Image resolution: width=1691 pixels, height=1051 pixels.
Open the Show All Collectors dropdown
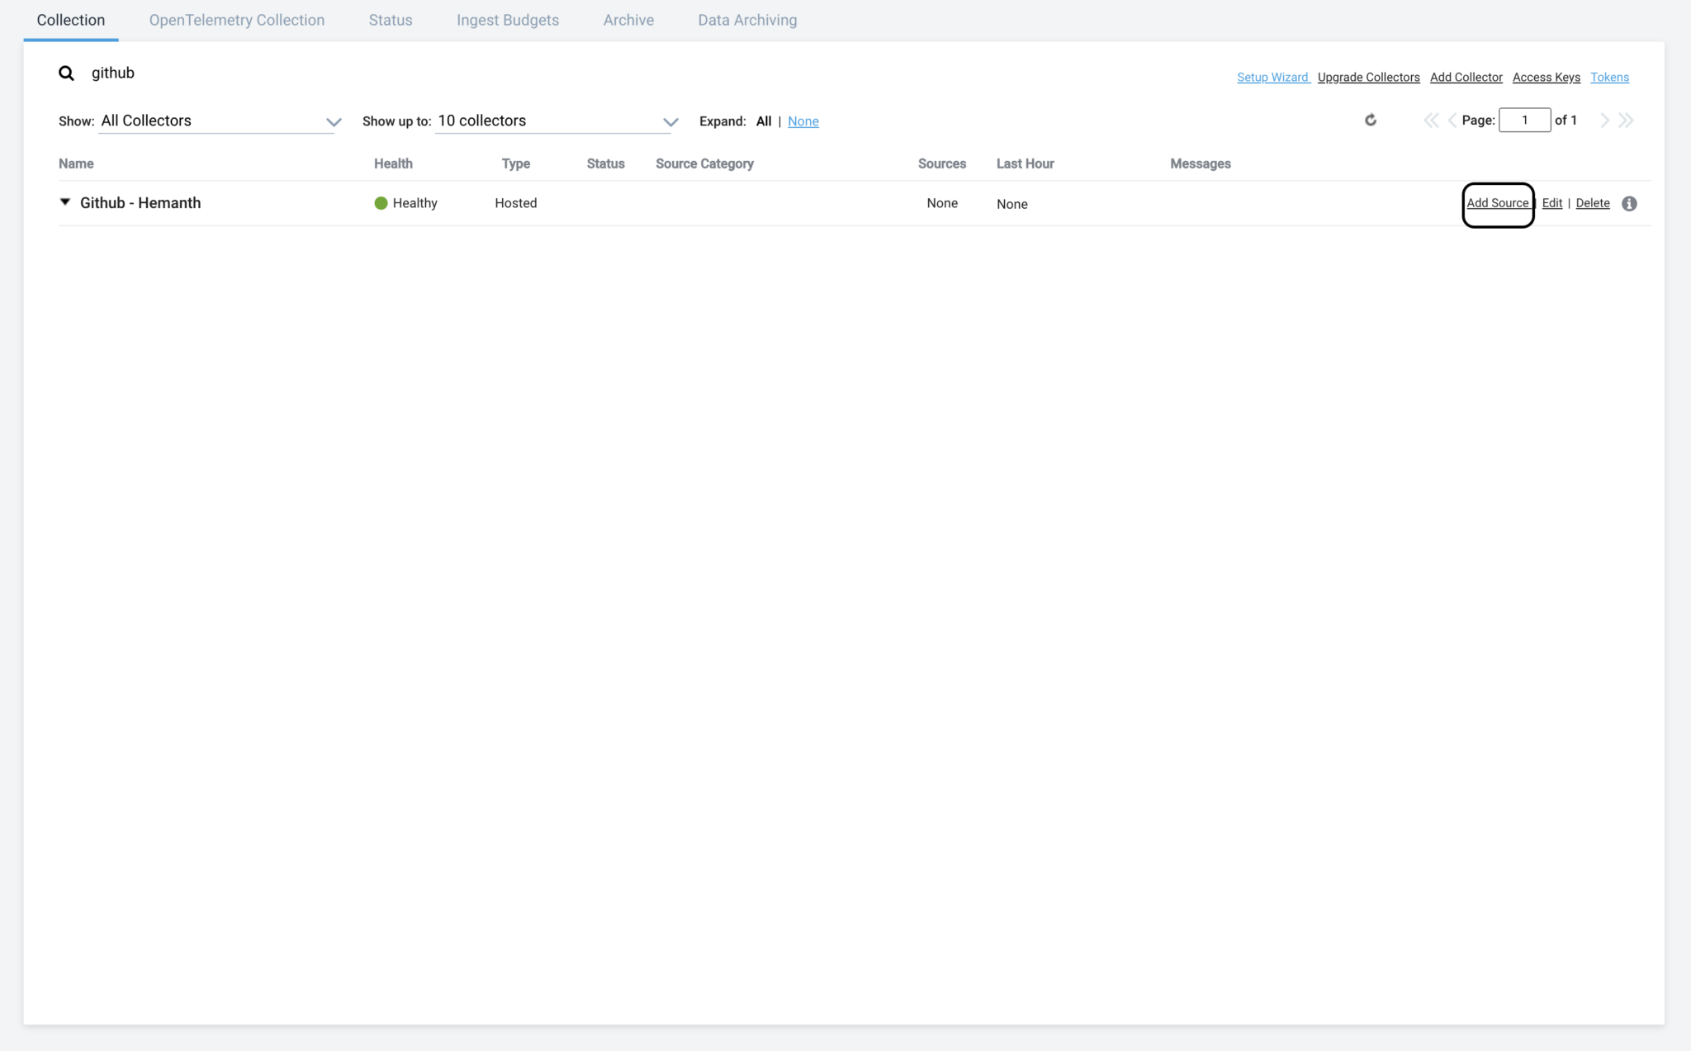[220, 121]
